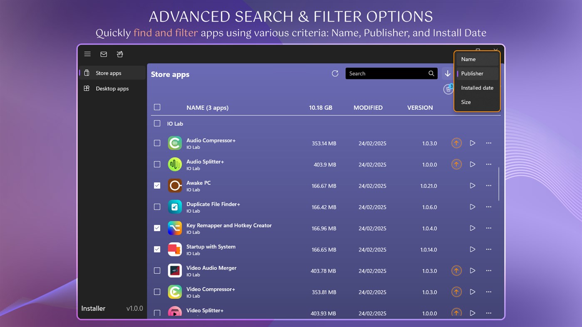
Task: Open more options for Video Compressor+
Action: point(489,292)
